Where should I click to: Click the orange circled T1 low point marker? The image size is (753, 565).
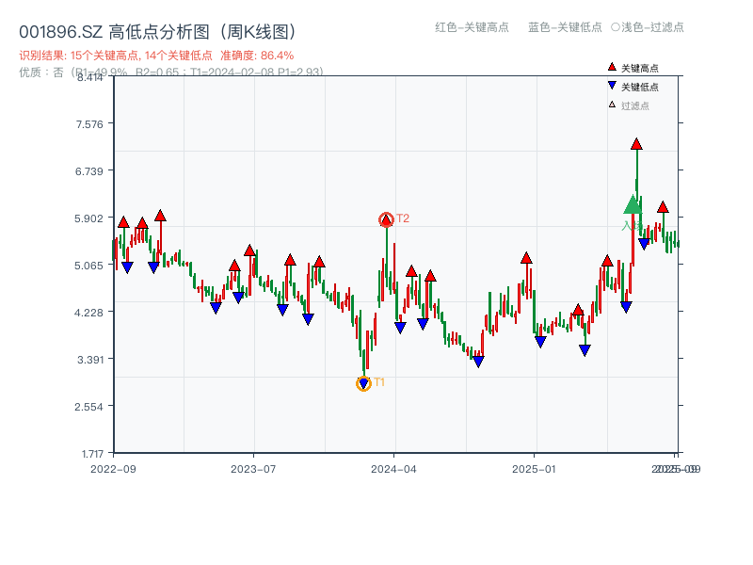pyautogui.click(x=365, y=383)
